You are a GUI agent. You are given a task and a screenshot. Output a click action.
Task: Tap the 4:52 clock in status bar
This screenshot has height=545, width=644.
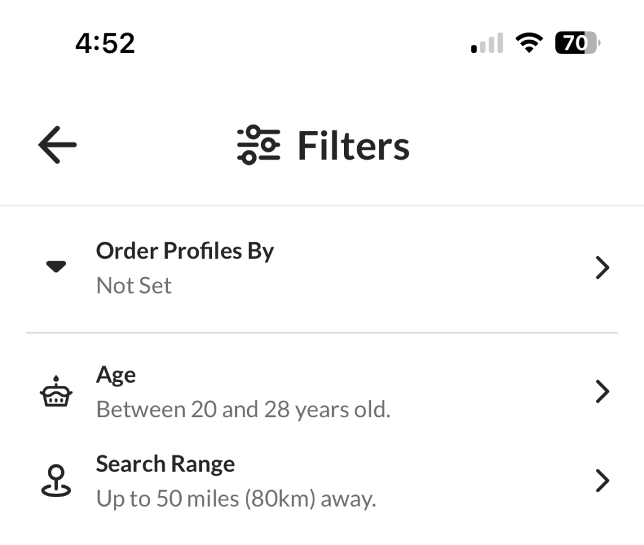coord(105,43)
